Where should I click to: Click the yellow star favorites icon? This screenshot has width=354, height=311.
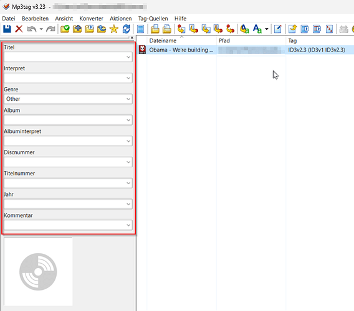[x=114, y=29]
